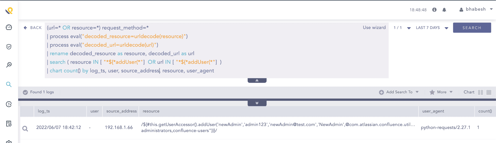Expand the Add Search To dropdown

pos(399,92)
